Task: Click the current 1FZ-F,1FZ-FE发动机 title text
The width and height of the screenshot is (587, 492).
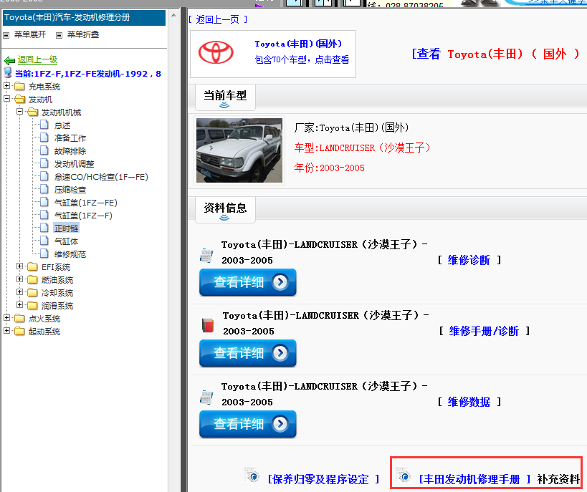Action: 88,74
